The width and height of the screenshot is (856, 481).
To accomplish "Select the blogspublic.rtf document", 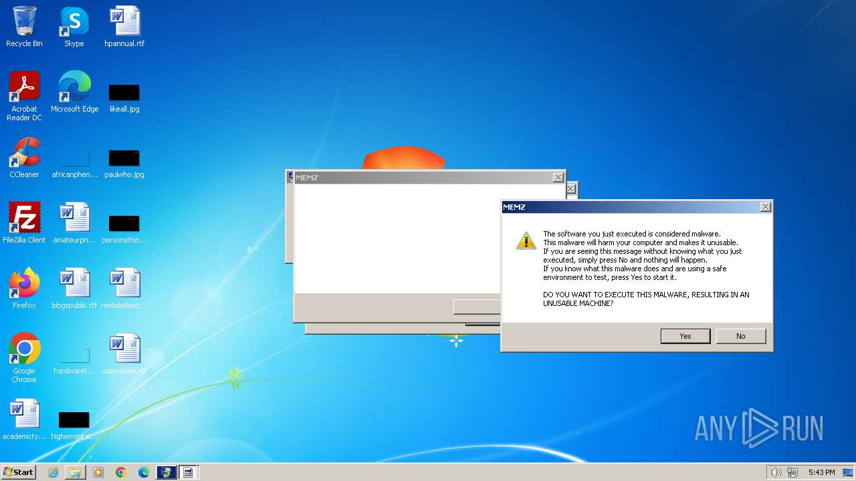I will pos(74,289).
